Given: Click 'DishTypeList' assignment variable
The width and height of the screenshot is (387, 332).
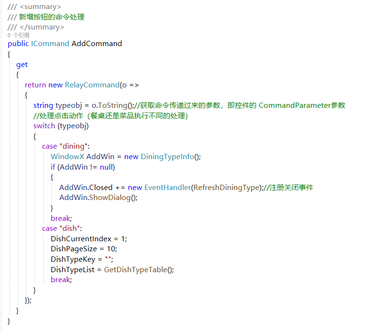Looking at the screenshot, I should click(x=73, y=270).
